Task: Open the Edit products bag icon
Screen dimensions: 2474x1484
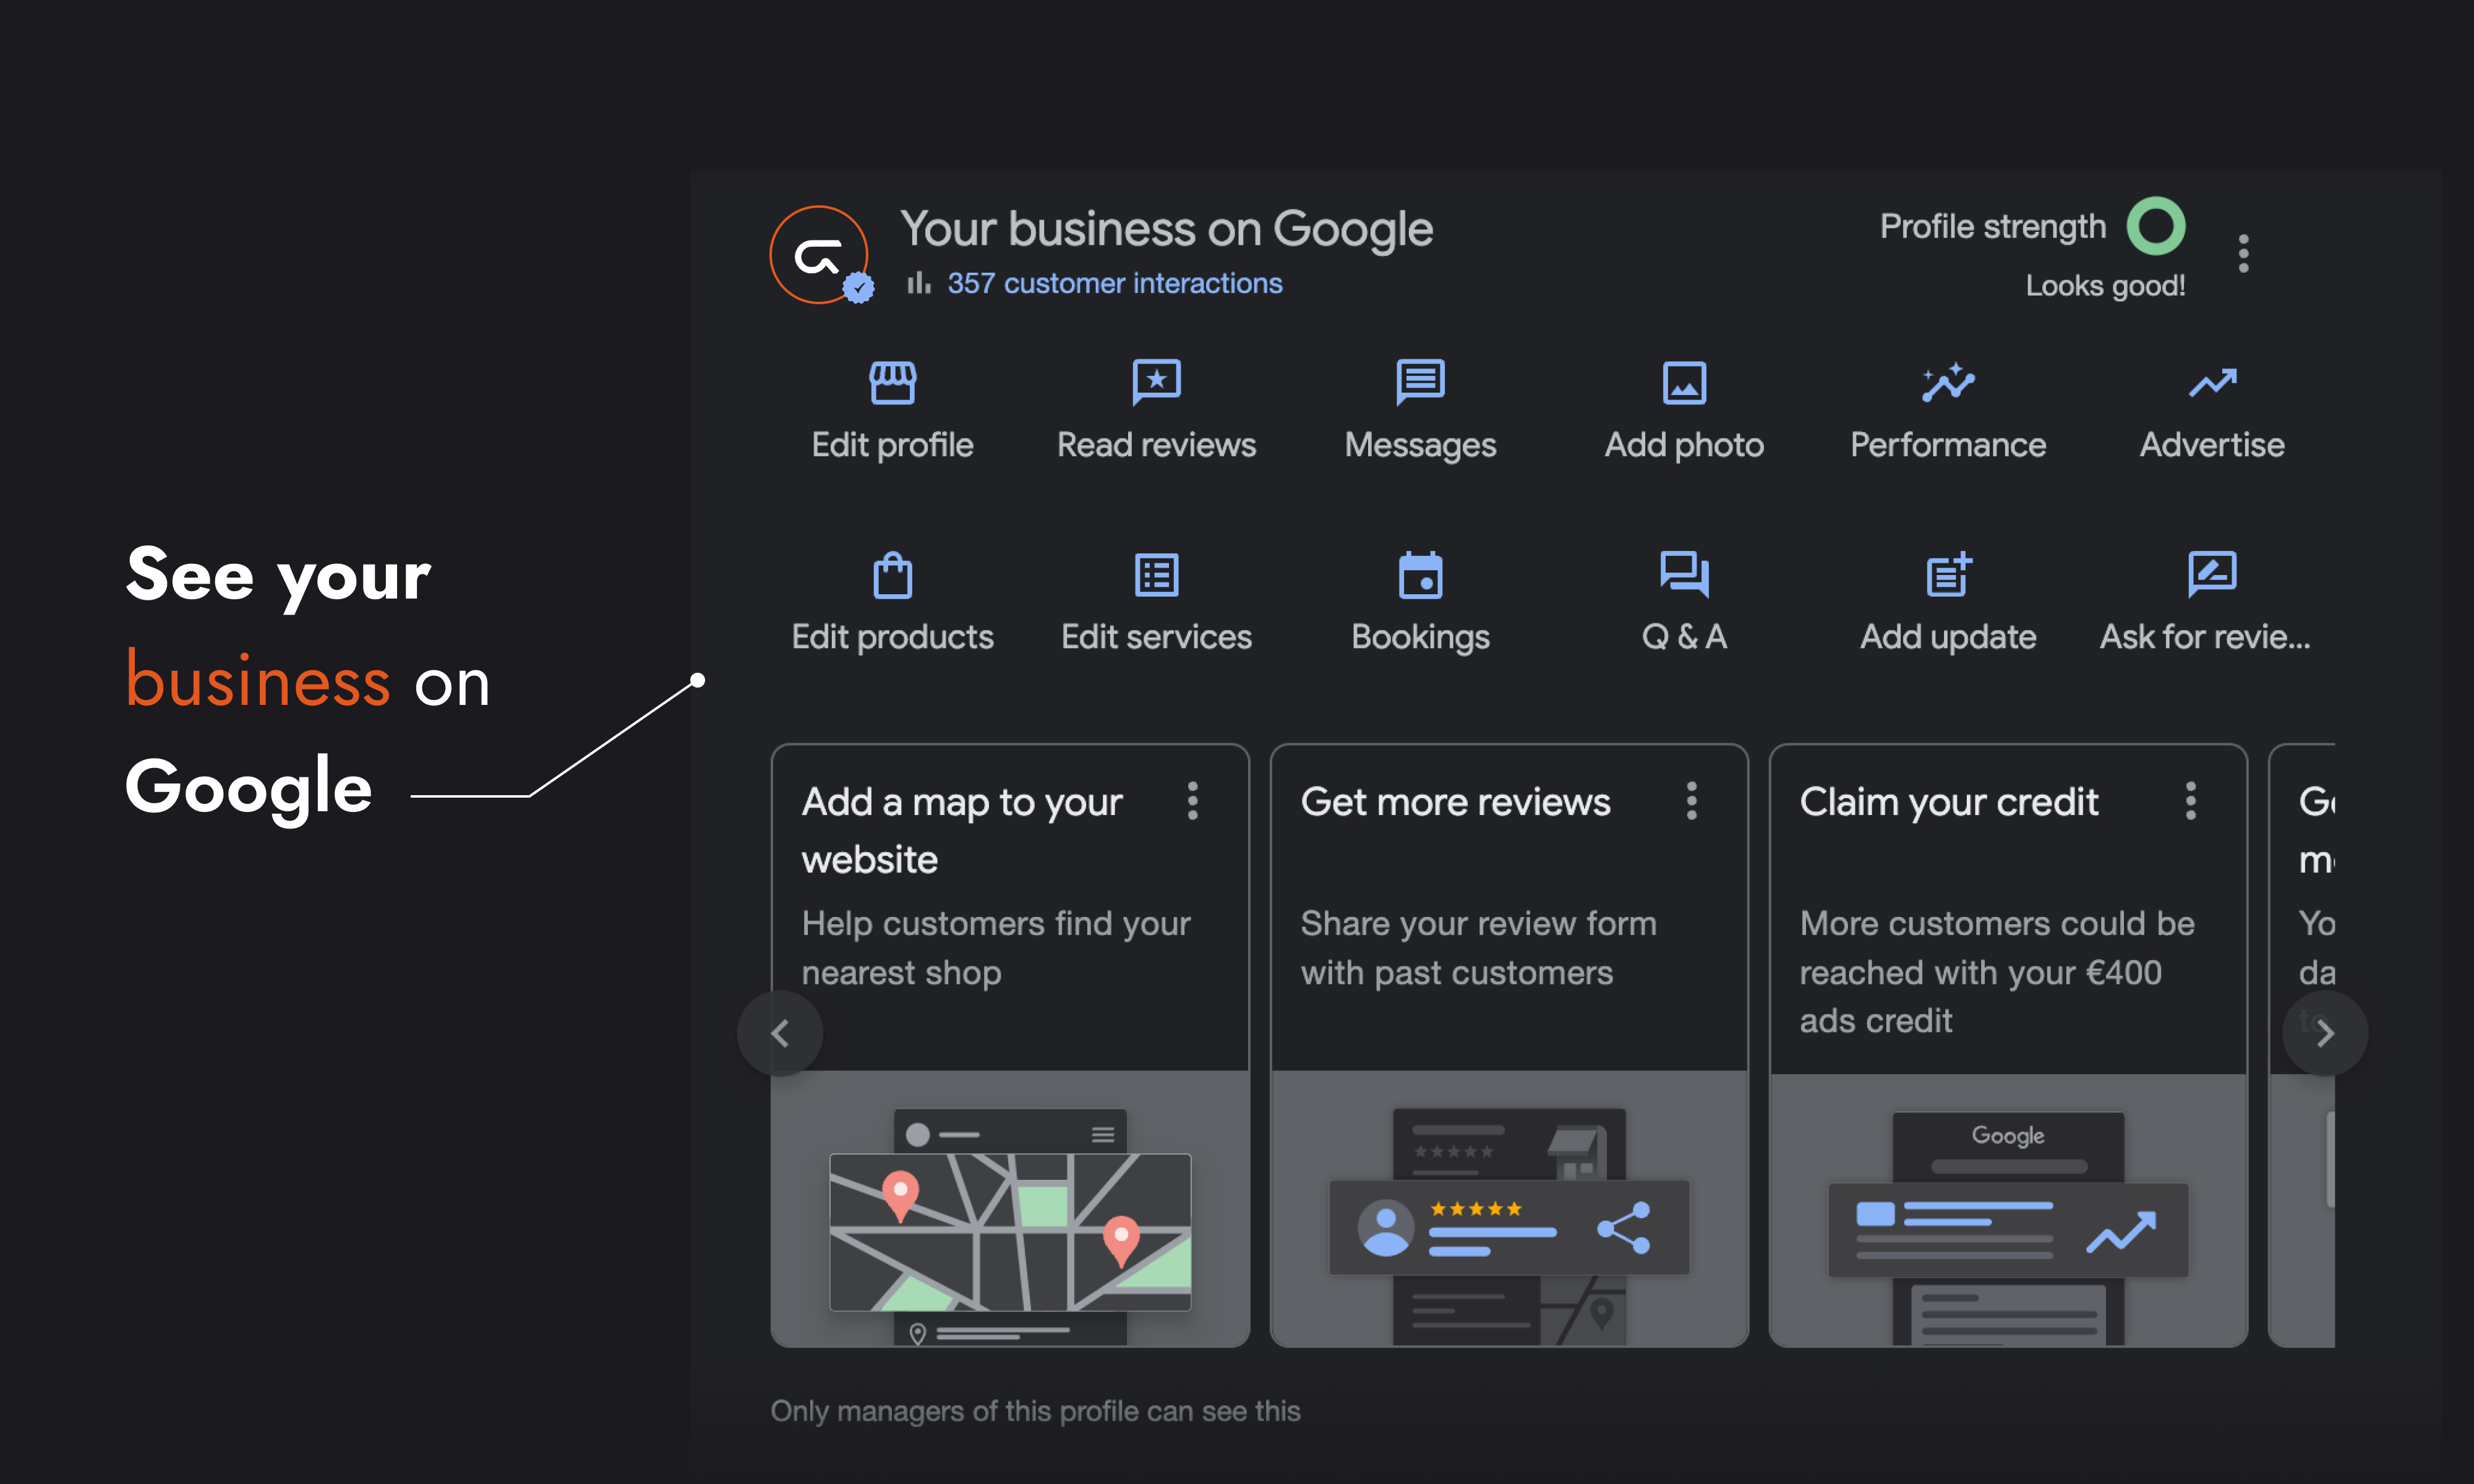Action: tap(892, 575)
